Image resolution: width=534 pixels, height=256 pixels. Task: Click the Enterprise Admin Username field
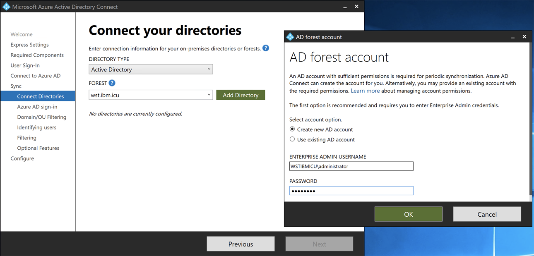351,166
